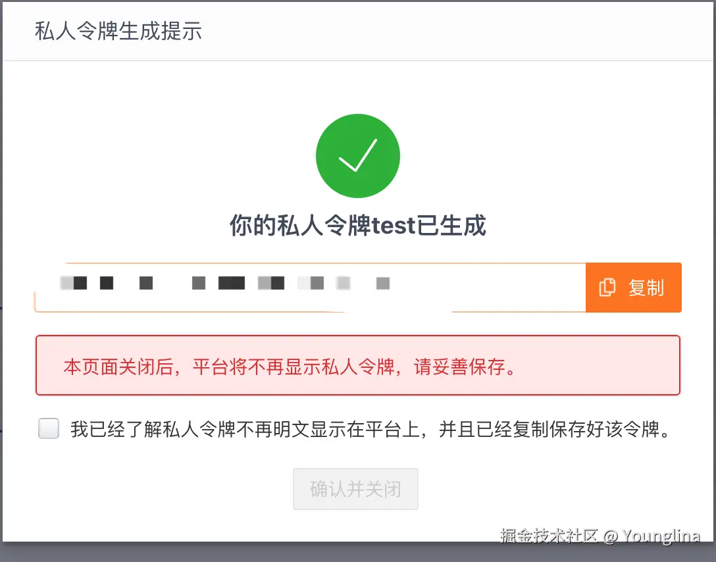Click the green success checkmark circle
The image size is (716, 562).
[x=358, y=156]
